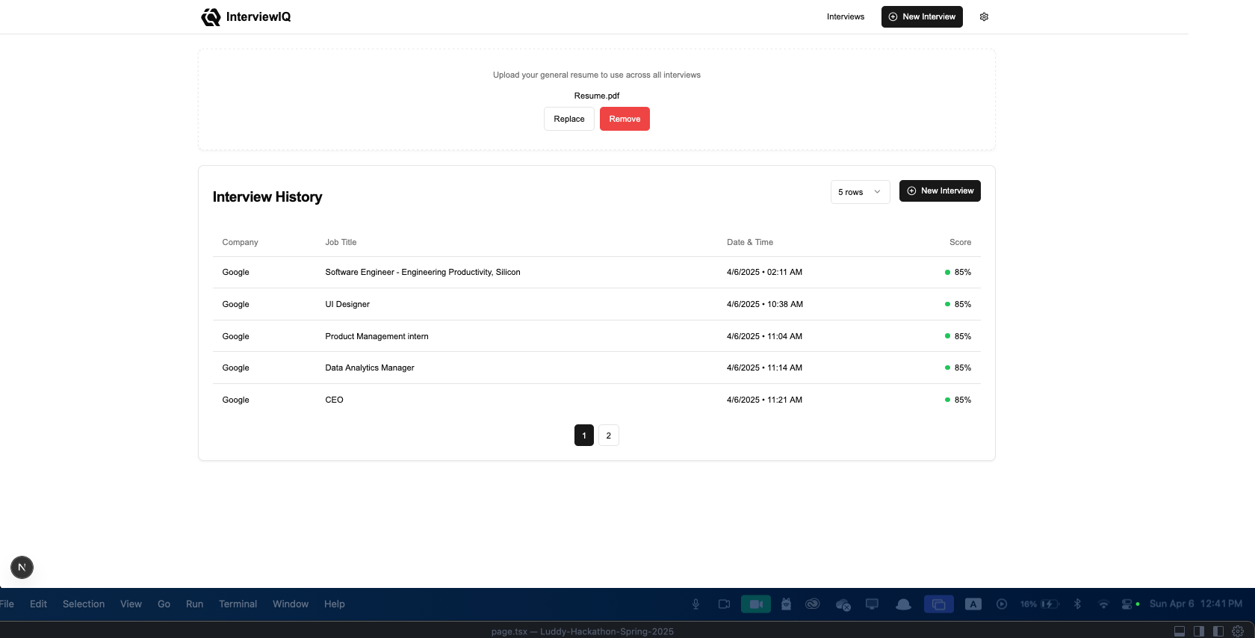
Task: Open macOS Control Center icon
Action: (x=1127, y=604)
